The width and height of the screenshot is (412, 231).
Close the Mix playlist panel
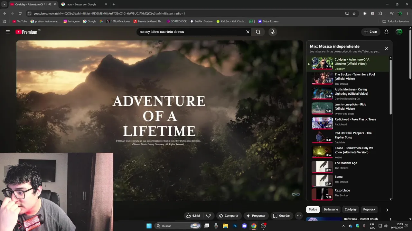click(x=387, y=48)
